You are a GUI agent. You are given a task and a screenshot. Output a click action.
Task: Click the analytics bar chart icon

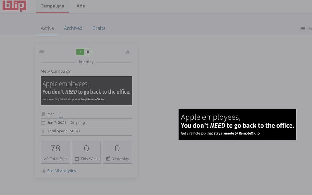coord(43,171)
